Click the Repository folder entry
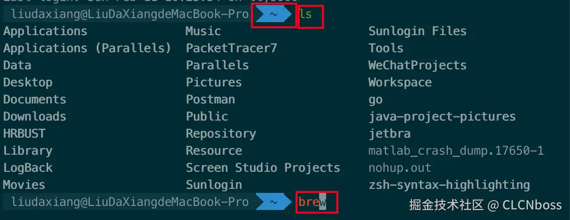The width and height of the screenshot is (570, 220). coord(221,134)
